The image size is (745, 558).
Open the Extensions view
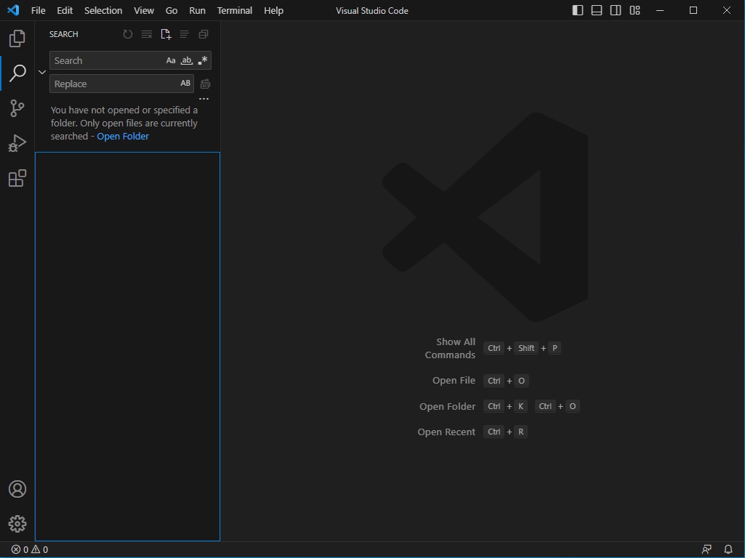click(17, 178)
